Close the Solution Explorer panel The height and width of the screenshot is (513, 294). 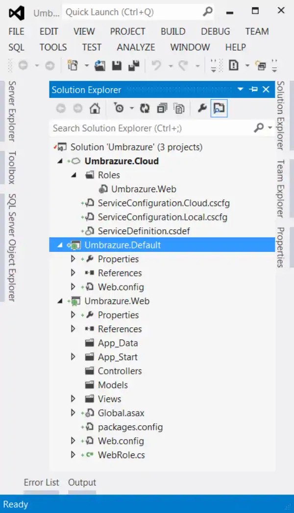pyautogui.click(x=266, y=89)
